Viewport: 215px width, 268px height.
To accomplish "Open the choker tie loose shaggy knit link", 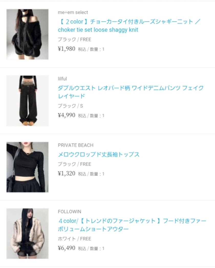I will pos(129,26).
